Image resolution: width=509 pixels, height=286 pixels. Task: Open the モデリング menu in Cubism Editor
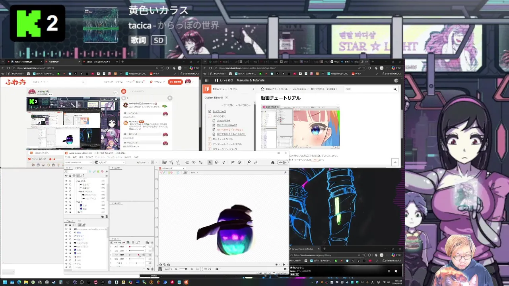click(89, 157)
